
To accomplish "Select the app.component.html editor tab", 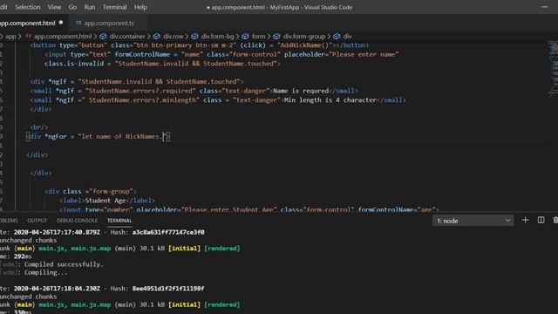I will (x=32, y=24).
